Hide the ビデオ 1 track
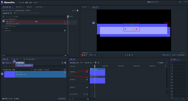Screen dimensions: 188x101 tap(87, 88)
